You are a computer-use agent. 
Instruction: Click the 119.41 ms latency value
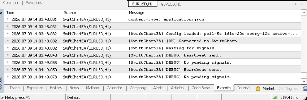click(289, 97)
